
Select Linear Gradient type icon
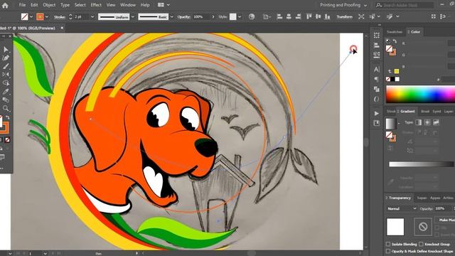(x=419, y=122)
